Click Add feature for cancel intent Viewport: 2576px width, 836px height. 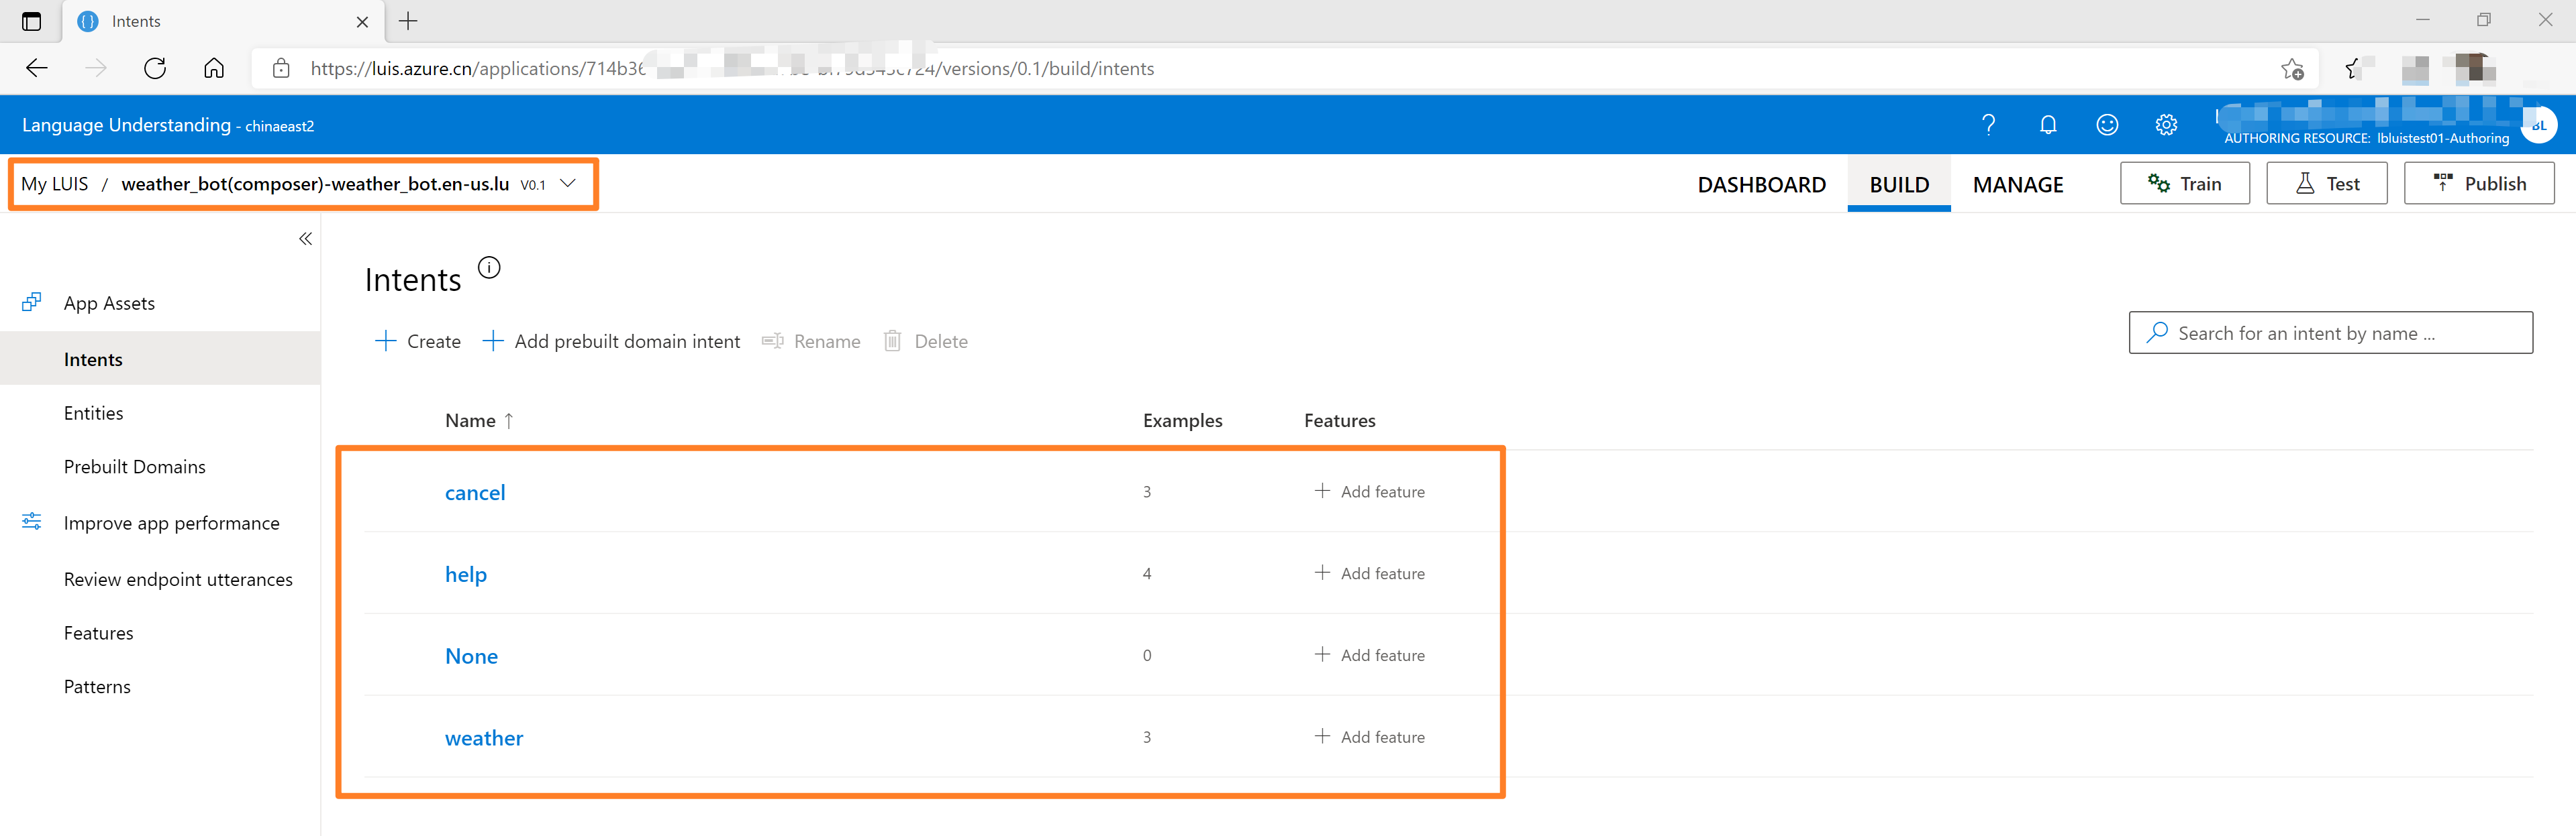pyautogui.click(x=1369, y=491)
